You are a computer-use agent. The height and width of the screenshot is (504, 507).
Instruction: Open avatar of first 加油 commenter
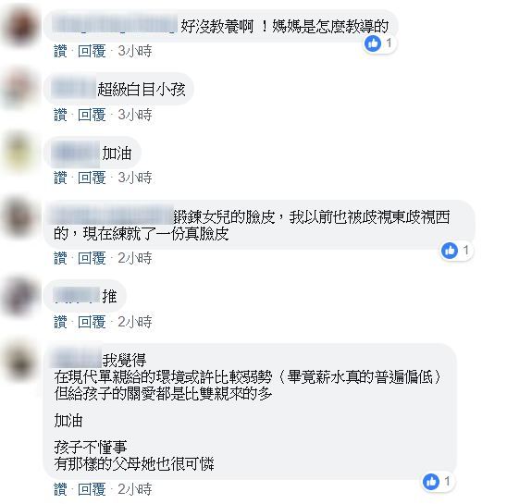coord(20,153)
